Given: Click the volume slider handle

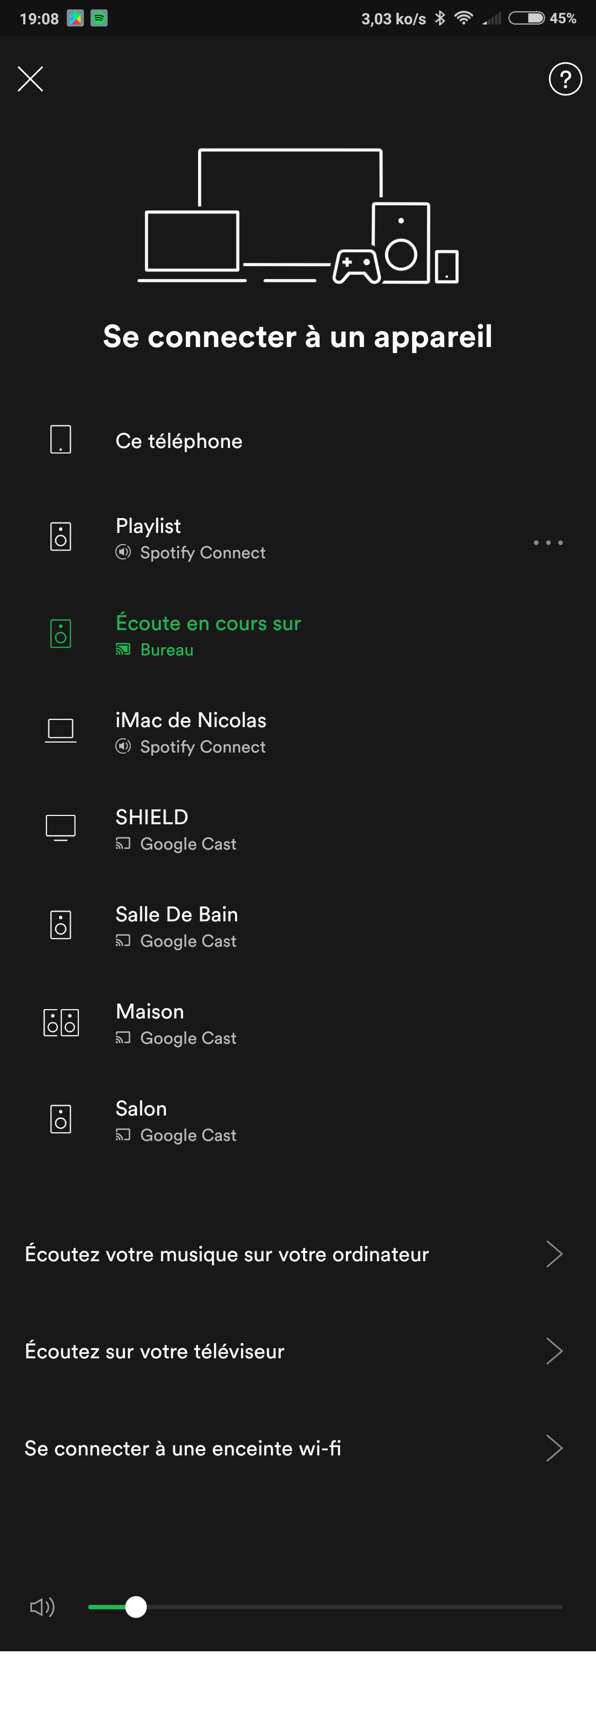Looking at the screenshot, I should [136, 1607].
